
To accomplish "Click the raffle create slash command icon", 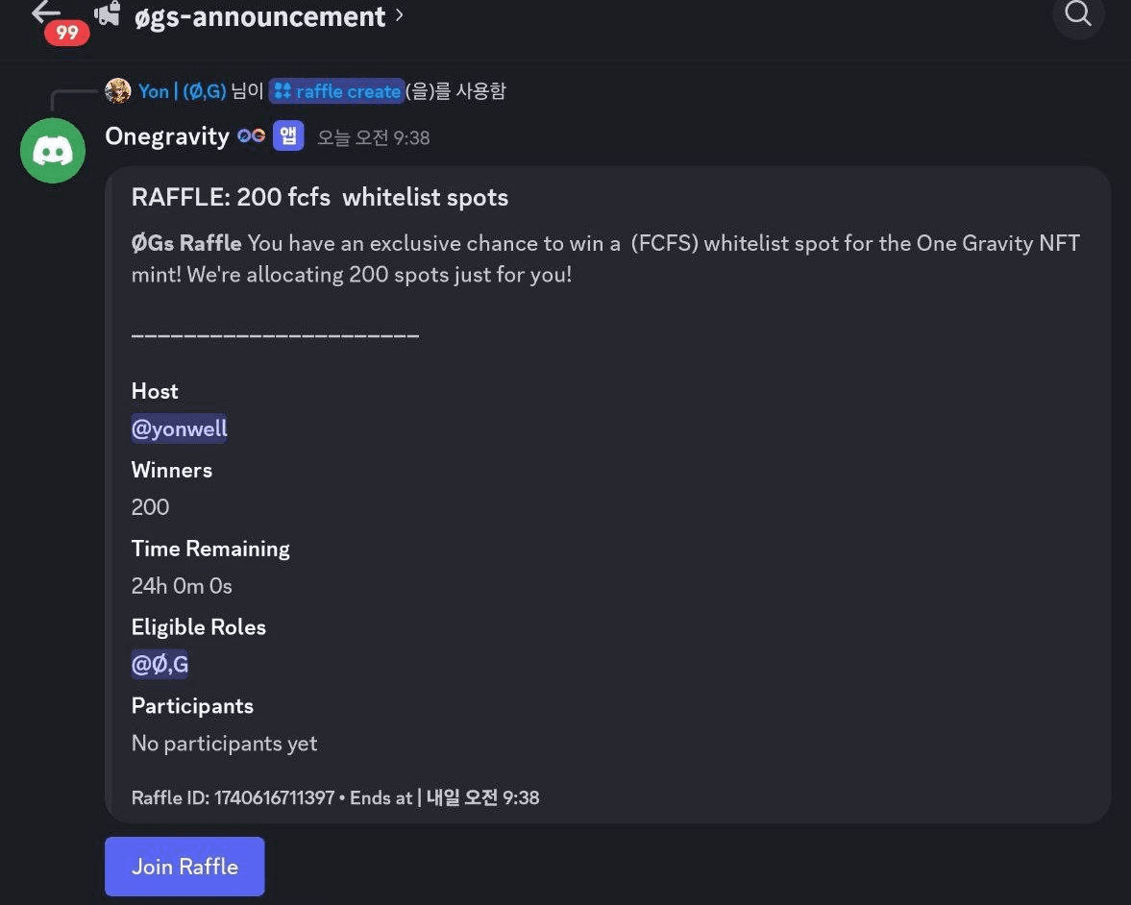I will 283,91.
